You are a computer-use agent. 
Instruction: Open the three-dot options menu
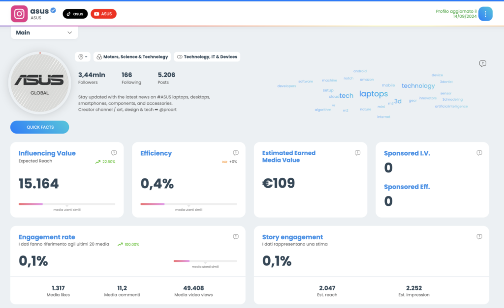pos(485,14)
